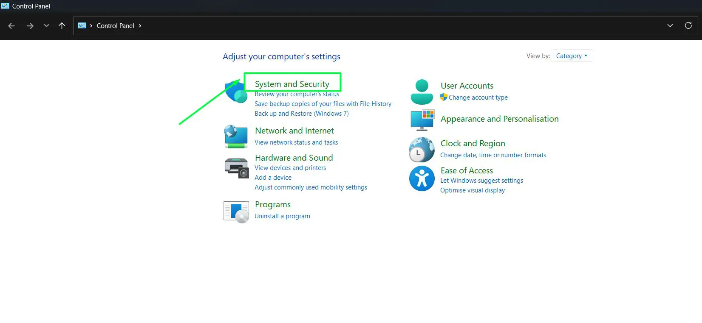The height and width of the screenshot is (323, 702).
Task: Click the Control Panel title bar icon
Action: point(5,6)
